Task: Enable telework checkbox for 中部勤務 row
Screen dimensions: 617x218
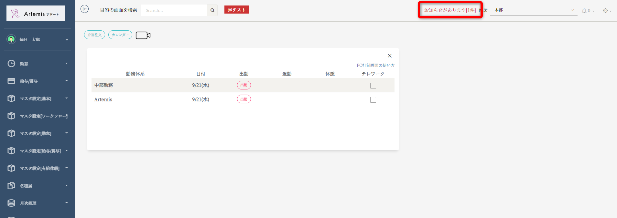Action: pyautogui.click(x=373, y=86)
